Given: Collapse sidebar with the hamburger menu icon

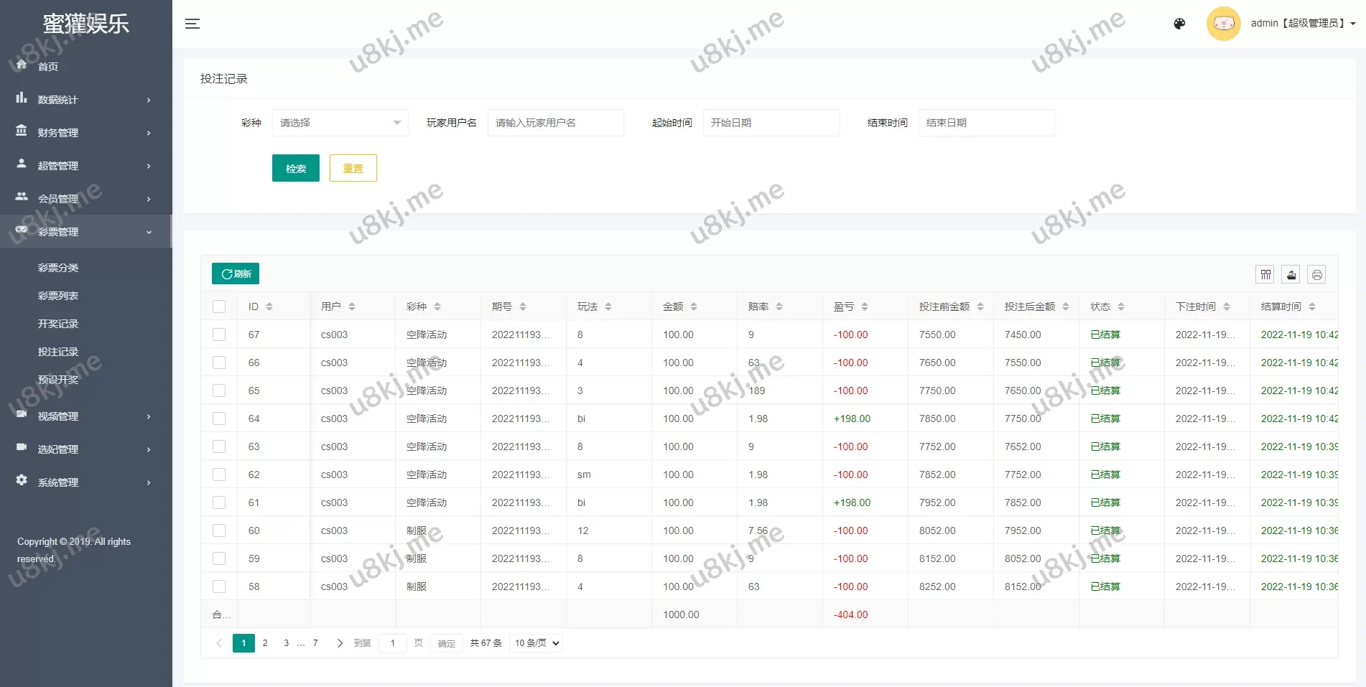Looking at the screenshot, I should 192,24.
